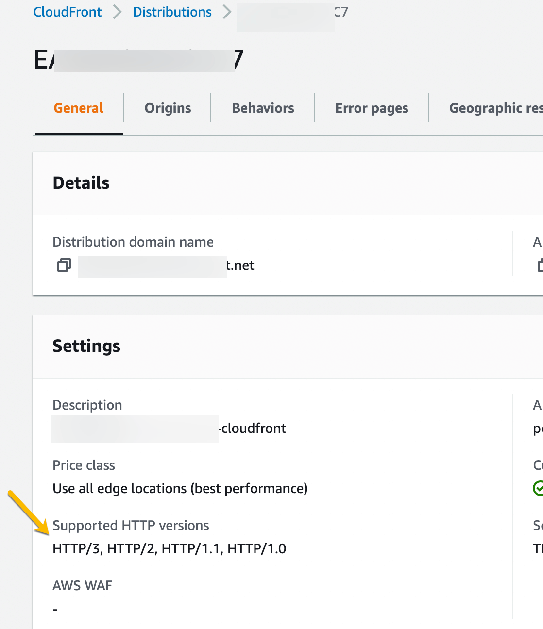Click the Supported HTTP versions value
The height and width of the screenshot is (629, 543).
(x=169, y=548)
